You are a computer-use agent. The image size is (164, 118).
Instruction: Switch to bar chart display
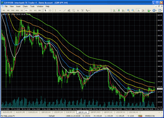coord(114,10)
